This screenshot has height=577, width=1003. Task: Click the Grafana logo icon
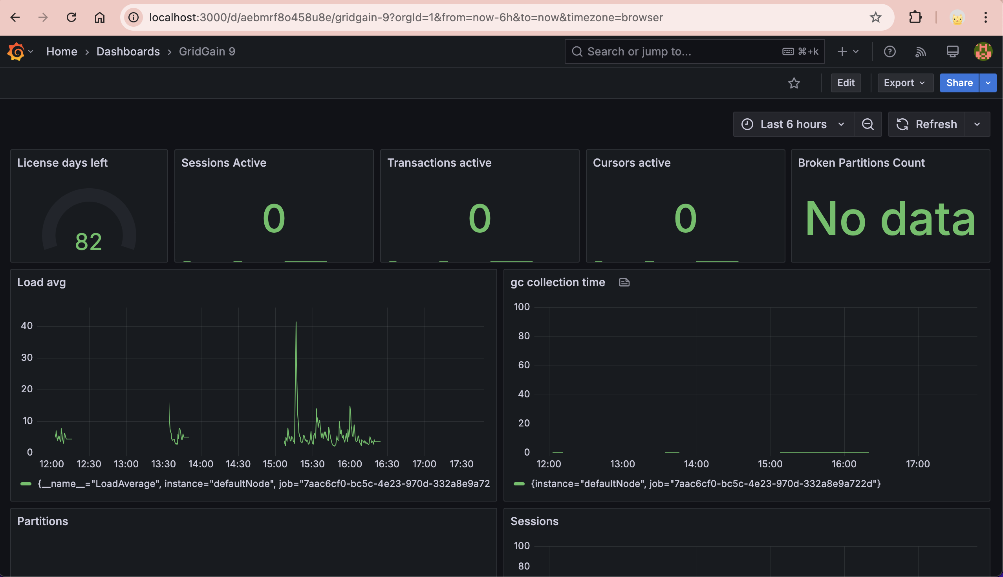16,51
